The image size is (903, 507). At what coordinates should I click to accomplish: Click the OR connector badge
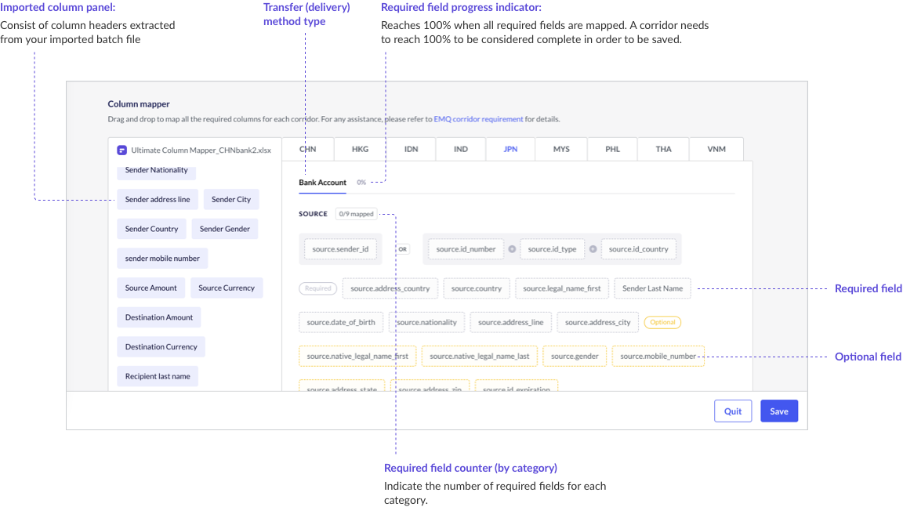[402, 248]
